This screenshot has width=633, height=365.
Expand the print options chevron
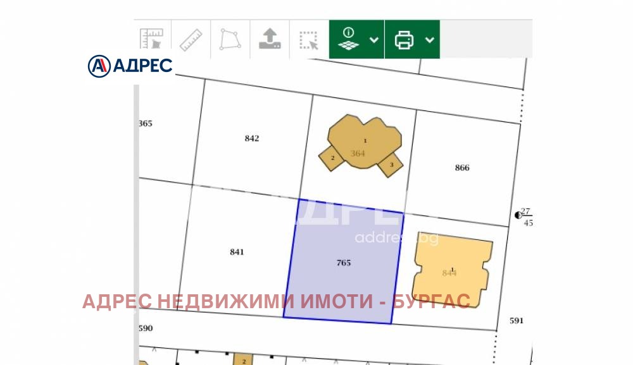(x=430, y=40)
